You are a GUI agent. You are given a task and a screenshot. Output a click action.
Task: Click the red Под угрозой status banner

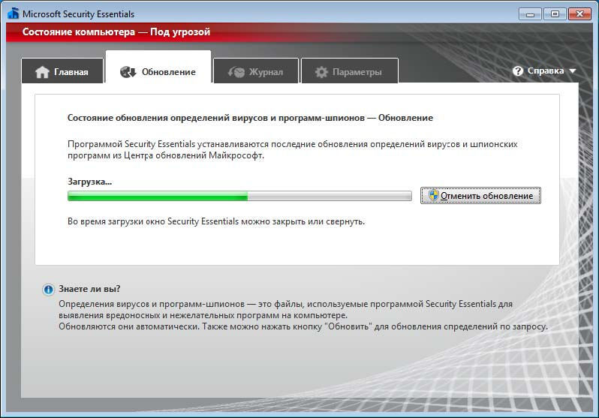[116, 32]
